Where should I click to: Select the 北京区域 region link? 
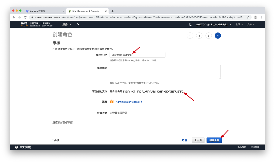[47, 24]
